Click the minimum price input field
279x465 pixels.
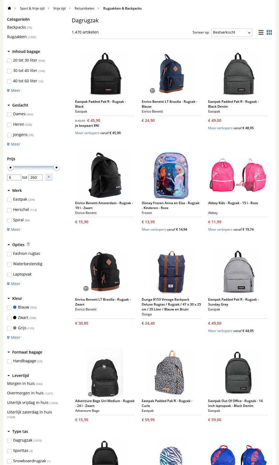click(x=14, y=177)
